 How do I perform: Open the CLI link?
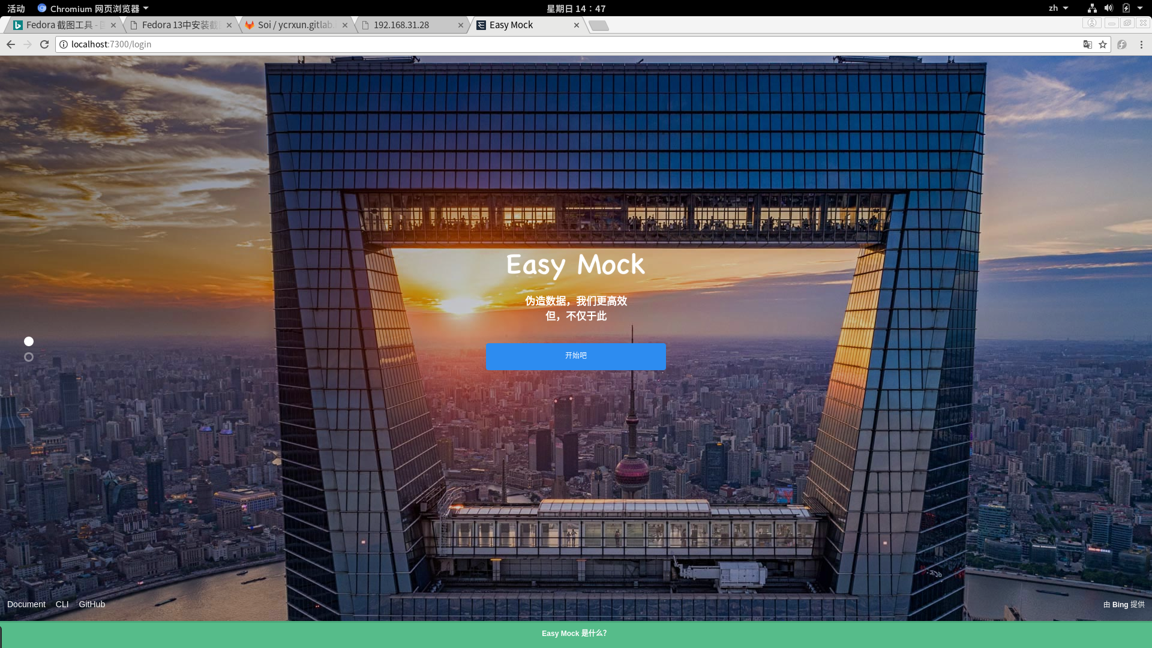pyautogui.click(x=62, y=604)
